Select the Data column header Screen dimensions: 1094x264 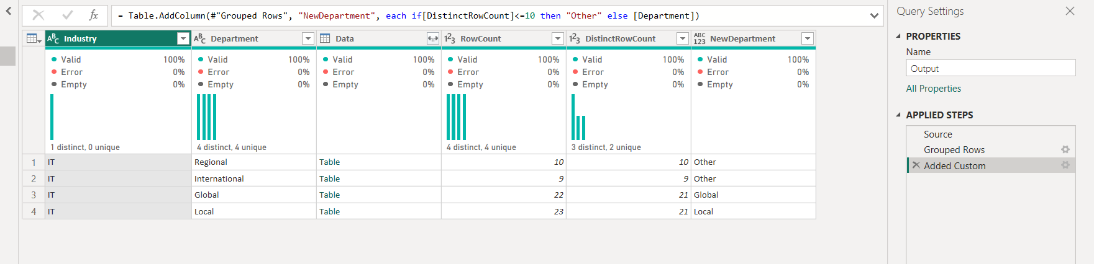click(x=378, y=38)
